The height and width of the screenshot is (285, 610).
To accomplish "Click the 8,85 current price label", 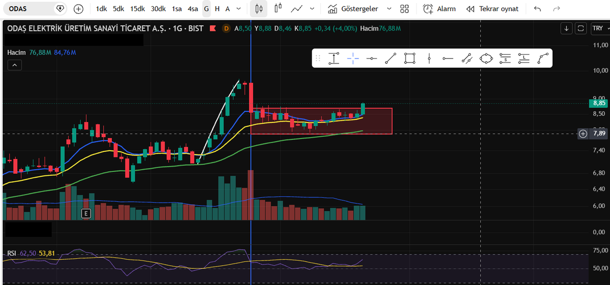I will pos(599,103).
